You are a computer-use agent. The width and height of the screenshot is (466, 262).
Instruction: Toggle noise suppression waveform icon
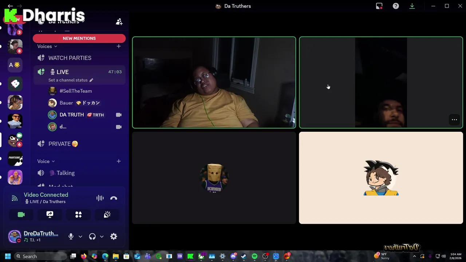[100, 198]
